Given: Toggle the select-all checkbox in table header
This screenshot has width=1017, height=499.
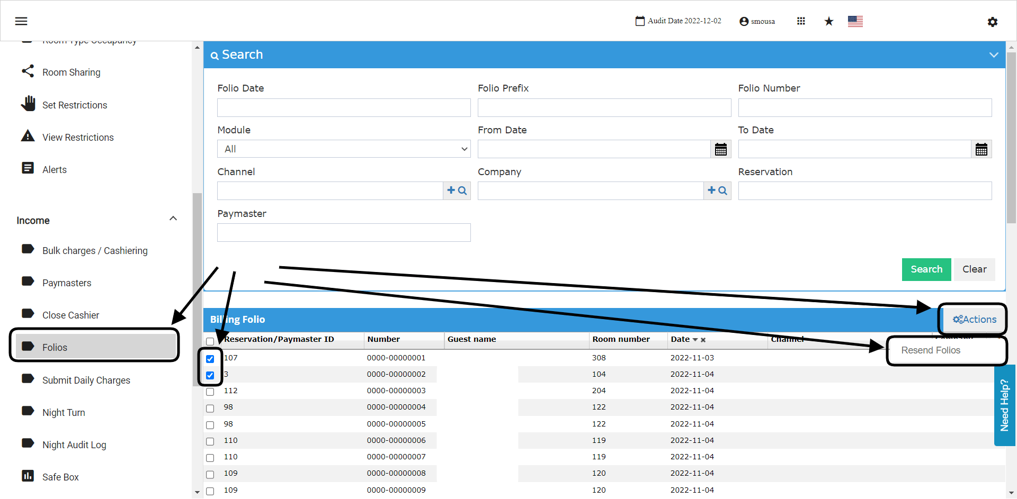Looking at the screenshot, I should point(210,341).
